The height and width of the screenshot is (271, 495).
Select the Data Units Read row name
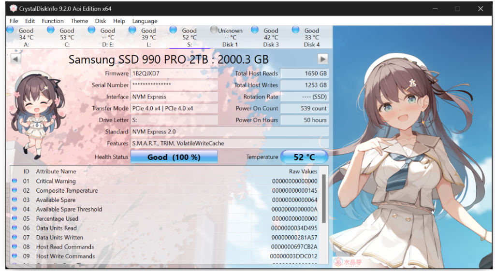tap(56, 228)
